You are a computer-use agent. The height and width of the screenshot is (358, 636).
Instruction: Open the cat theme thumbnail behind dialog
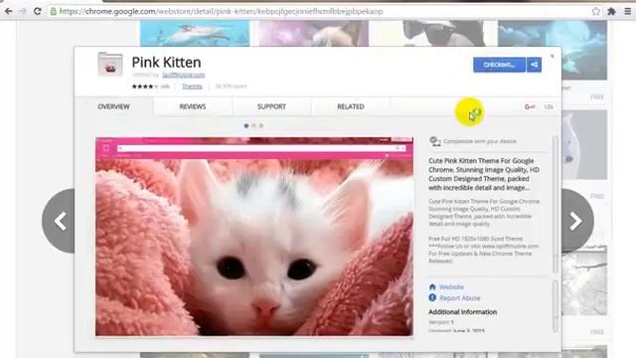313,33
